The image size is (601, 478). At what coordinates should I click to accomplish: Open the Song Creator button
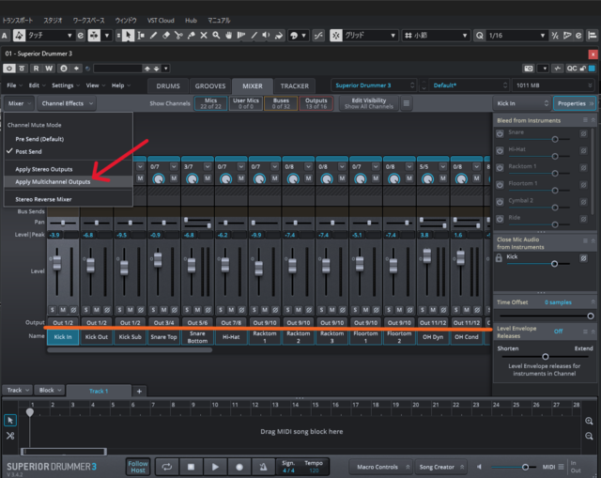pyautogui.click(x=437, y=466)
